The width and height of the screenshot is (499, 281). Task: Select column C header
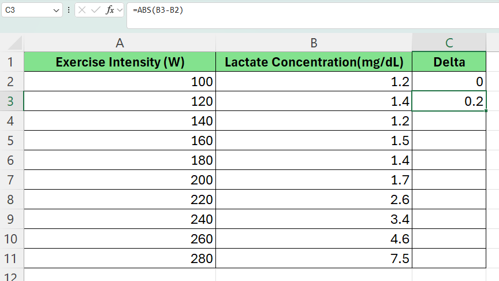coord(449,43)
